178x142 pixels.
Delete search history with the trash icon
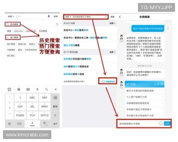click(57, 24)
